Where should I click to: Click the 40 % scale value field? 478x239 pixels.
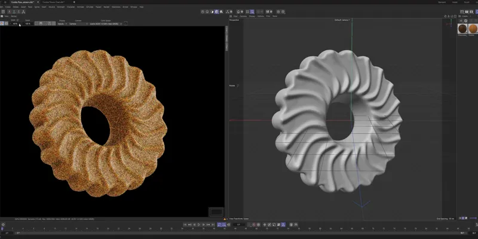click(15, 24)
